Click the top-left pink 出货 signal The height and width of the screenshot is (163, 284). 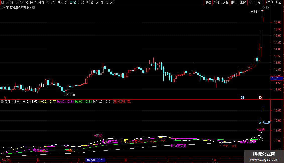[98, 136]
